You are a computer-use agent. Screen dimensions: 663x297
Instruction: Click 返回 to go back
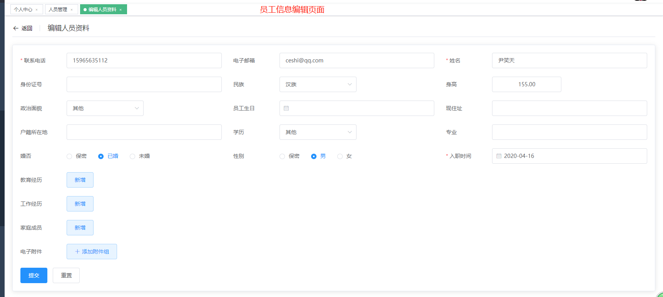(x=27, y=28)
